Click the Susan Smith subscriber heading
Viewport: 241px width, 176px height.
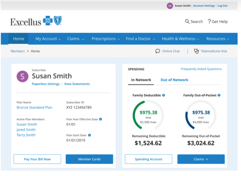tap(52, 76)
